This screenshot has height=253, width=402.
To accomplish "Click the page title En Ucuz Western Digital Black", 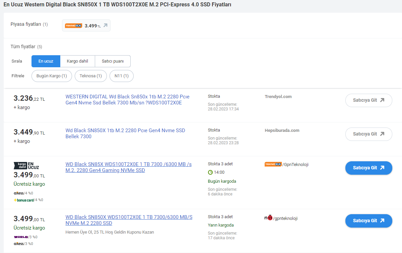I will [x=117, y=5].
